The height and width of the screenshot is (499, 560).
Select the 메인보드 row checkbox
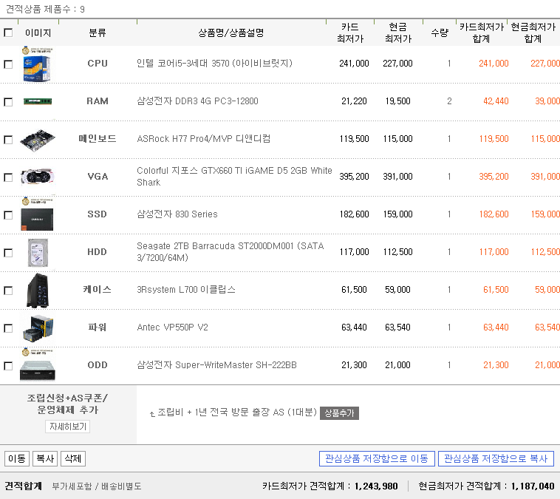tap(8, 140)
